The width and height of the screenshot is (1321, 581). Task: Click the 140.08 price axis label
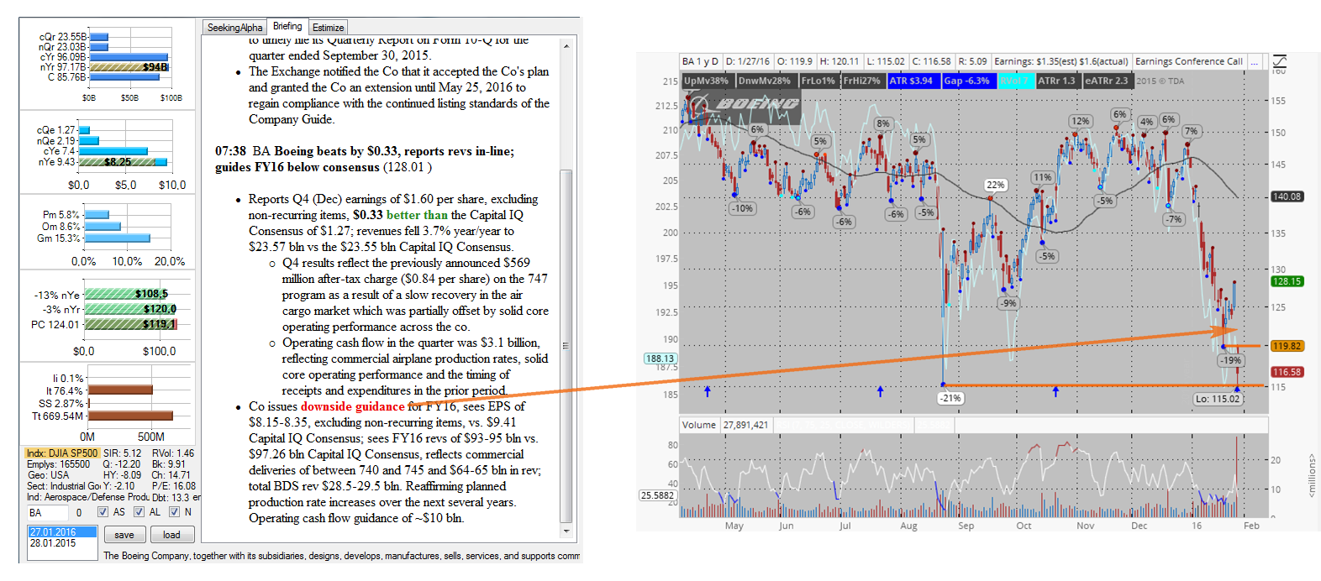coord(1287,196)
